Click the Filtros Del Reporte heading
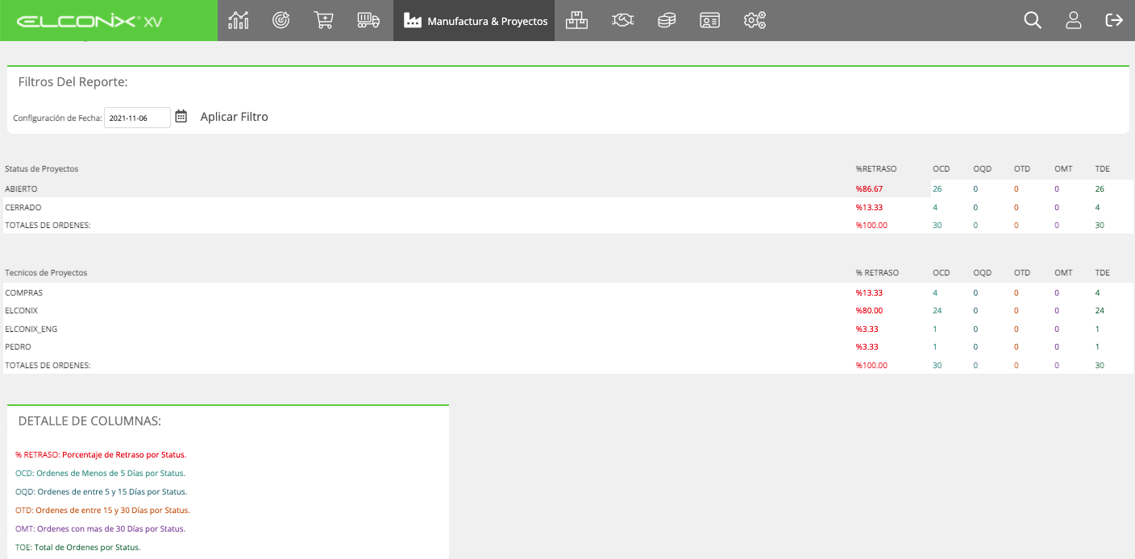This screenshot has width=1135, height=559. tap(73, 82)
